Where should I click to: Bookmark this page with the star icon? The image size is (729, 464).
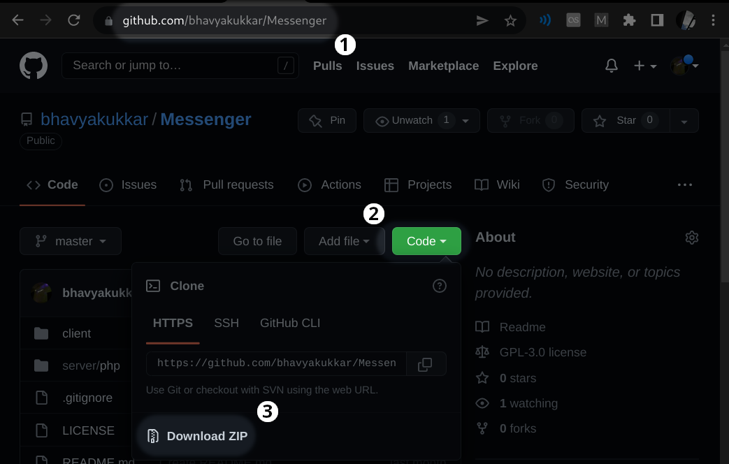coord(510,20)
